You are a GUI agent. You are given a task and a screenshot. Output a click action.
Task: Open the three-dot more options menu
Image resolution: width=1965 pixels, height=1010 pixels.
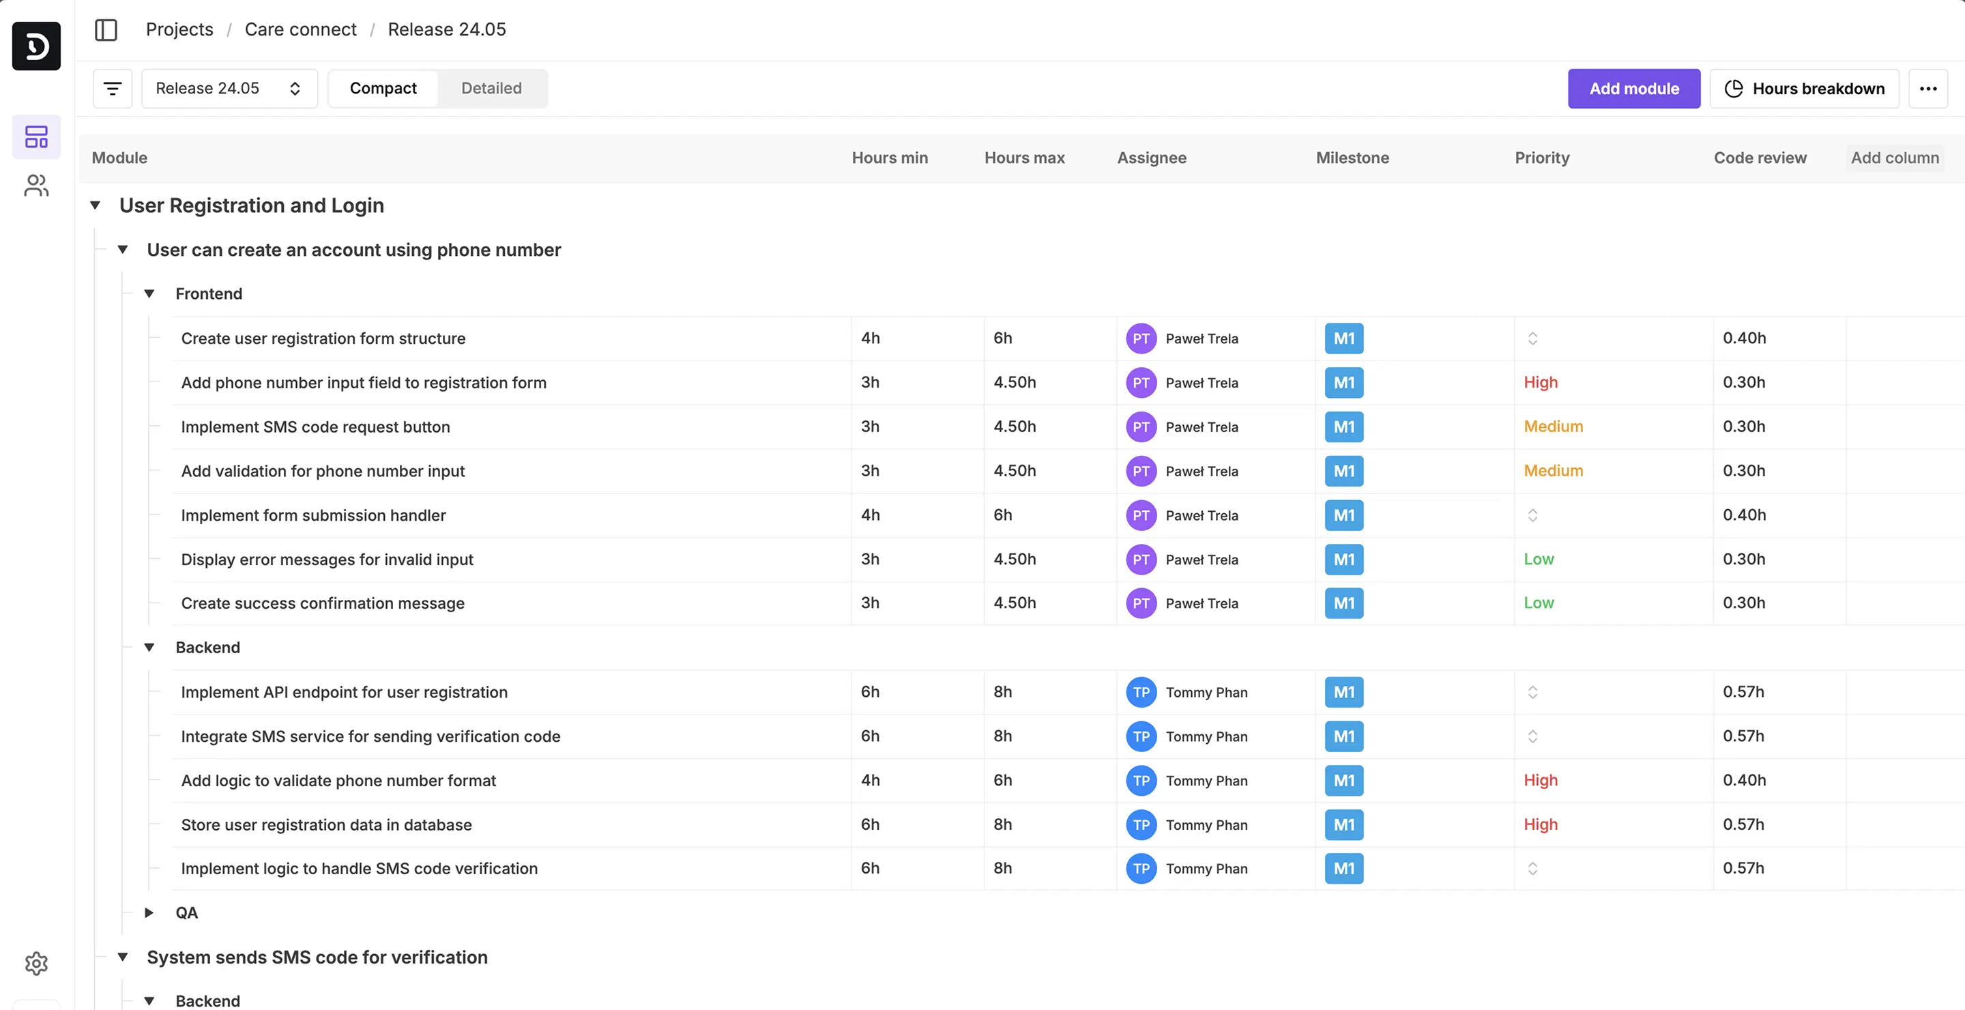[x=1927, y=89]
